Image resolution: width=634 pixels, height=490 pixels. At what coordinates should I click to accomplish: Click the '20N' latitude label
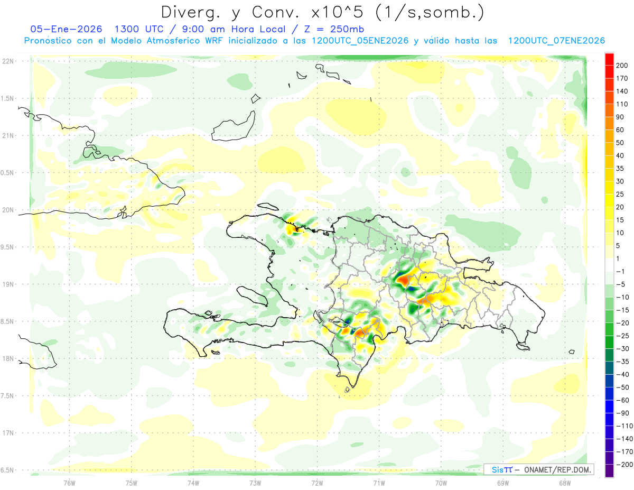point(7,210)
